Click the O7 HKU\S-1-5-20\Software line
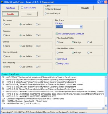The width and height of the screenshot is (108, 114). coord(39,87)
